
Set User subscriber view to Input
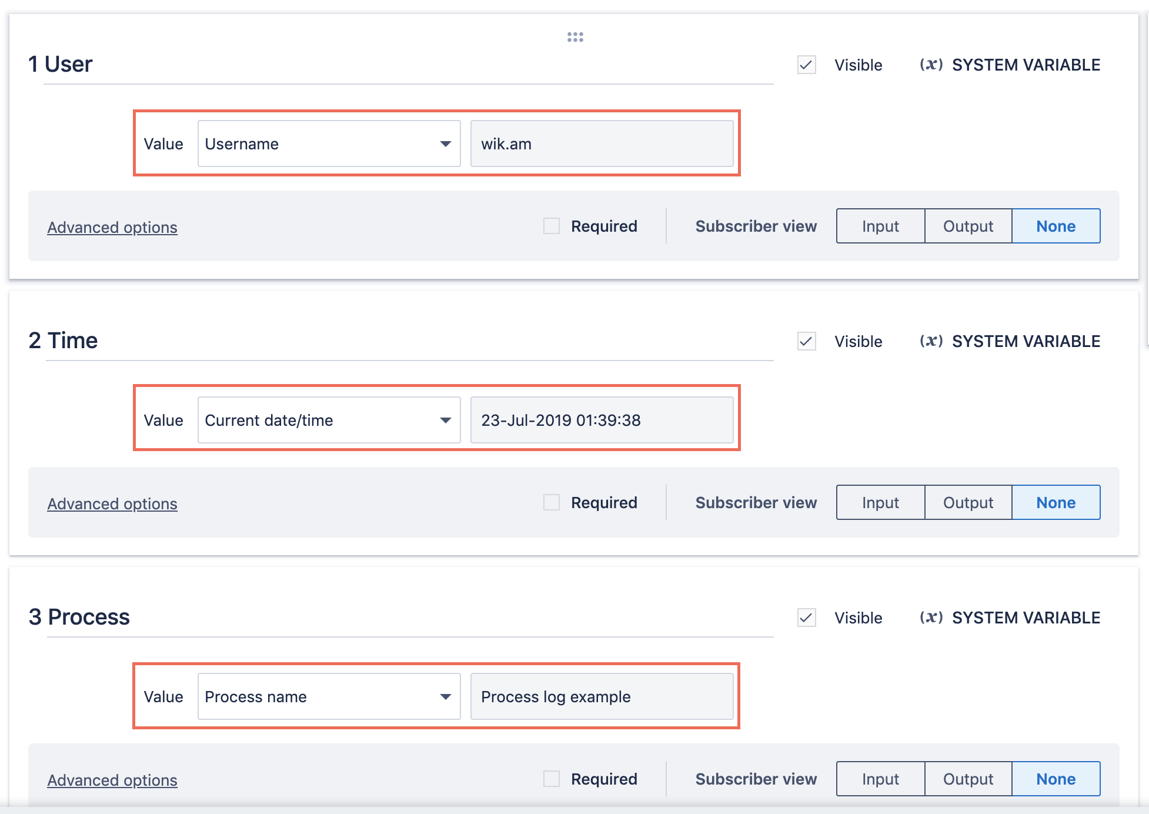880,226
